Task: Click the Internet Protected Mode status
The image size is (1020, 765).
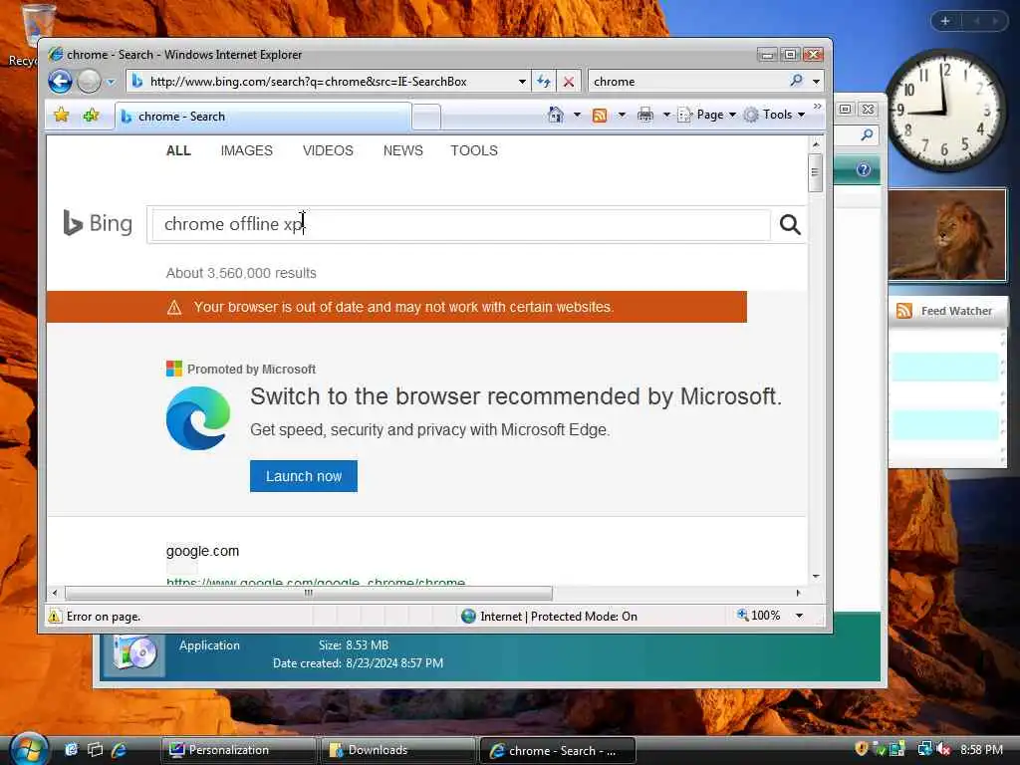Action: click(550, 616)
